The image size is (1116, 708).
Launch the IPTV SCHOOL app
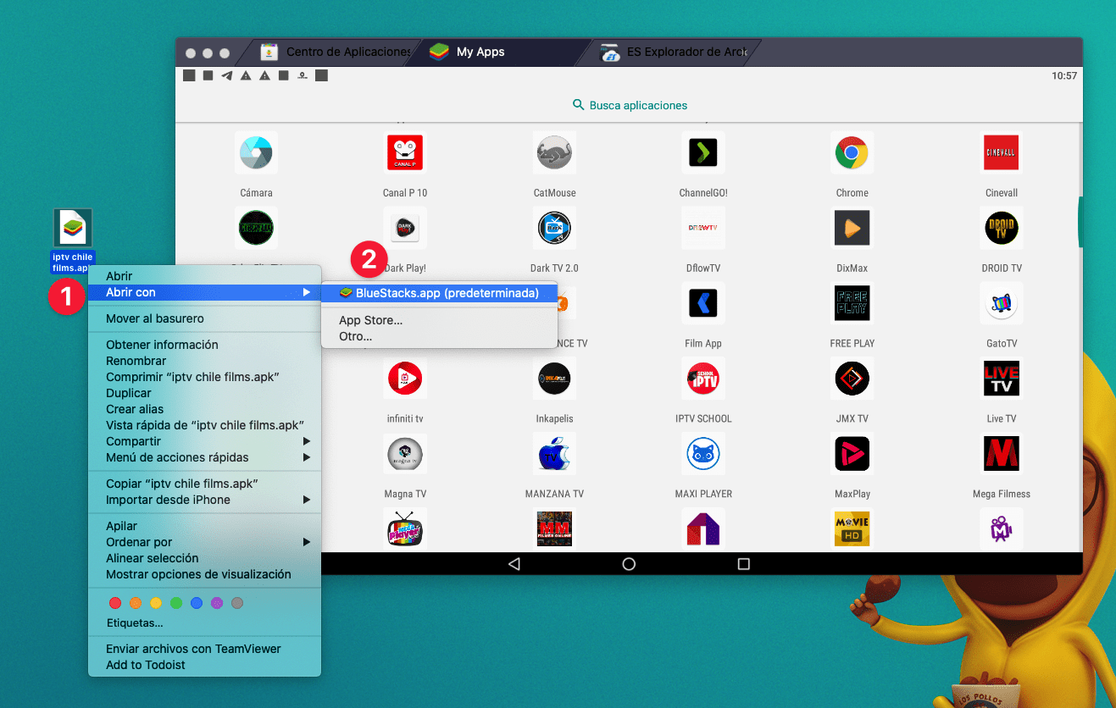click(x=703, y=379)
